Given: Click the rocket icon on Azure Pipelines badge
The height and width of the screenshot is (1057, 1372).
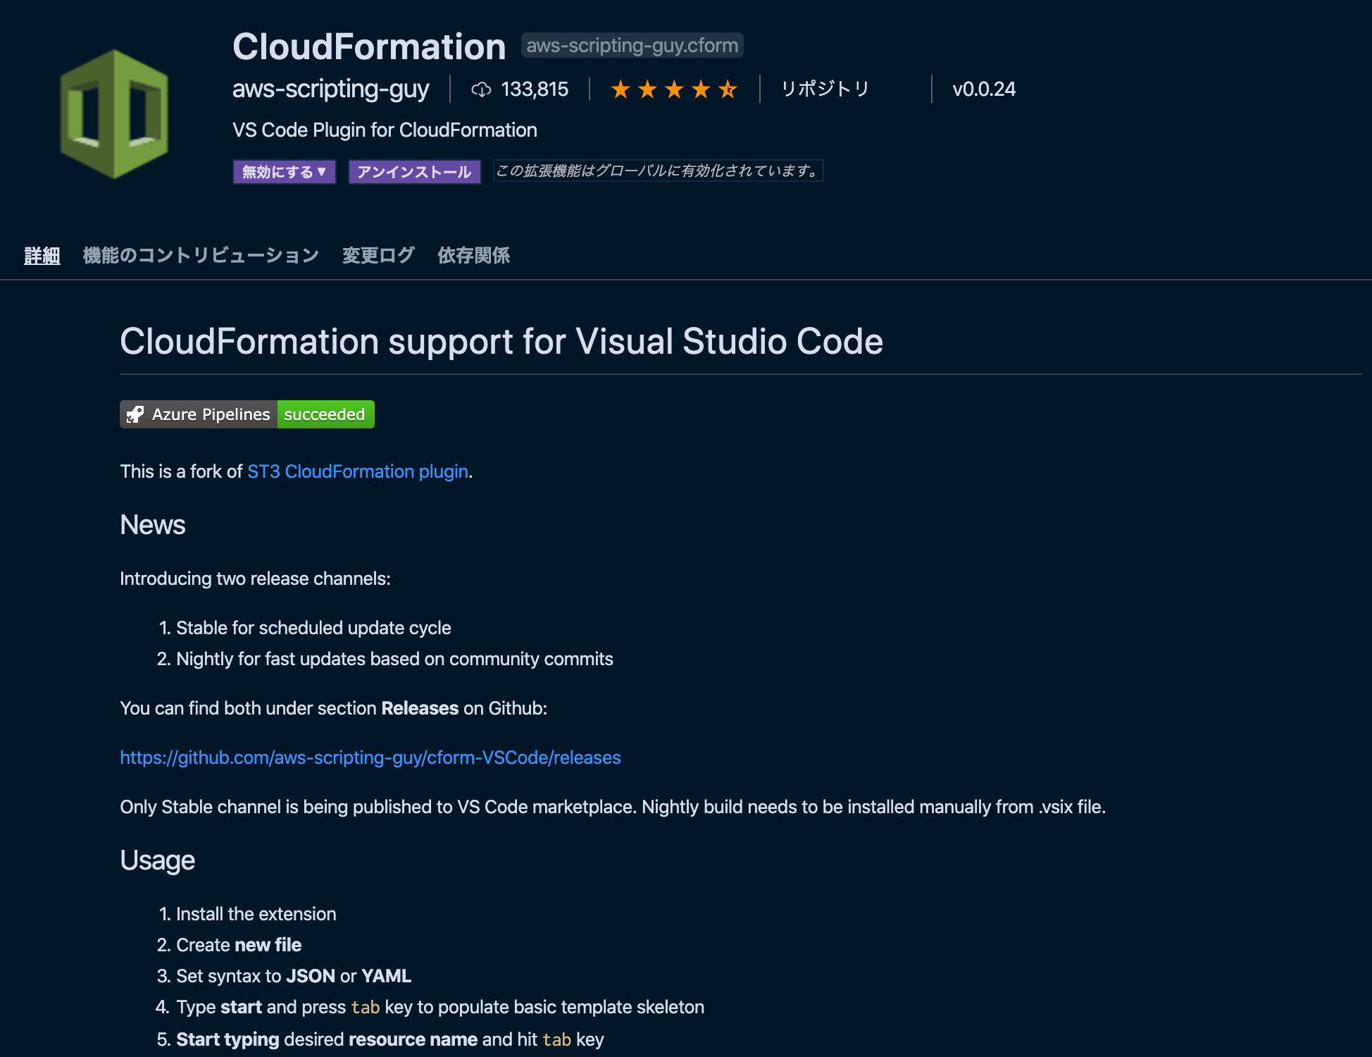Looking at the screenshot, I should point(135,414).
